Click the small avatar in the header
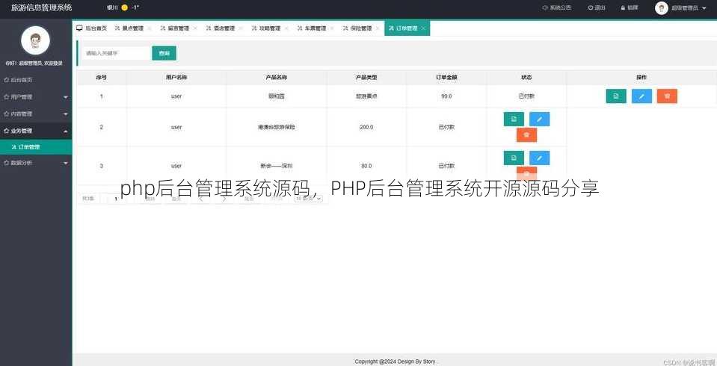This screenshot has height=366, width=717. [x=661, y=7]
